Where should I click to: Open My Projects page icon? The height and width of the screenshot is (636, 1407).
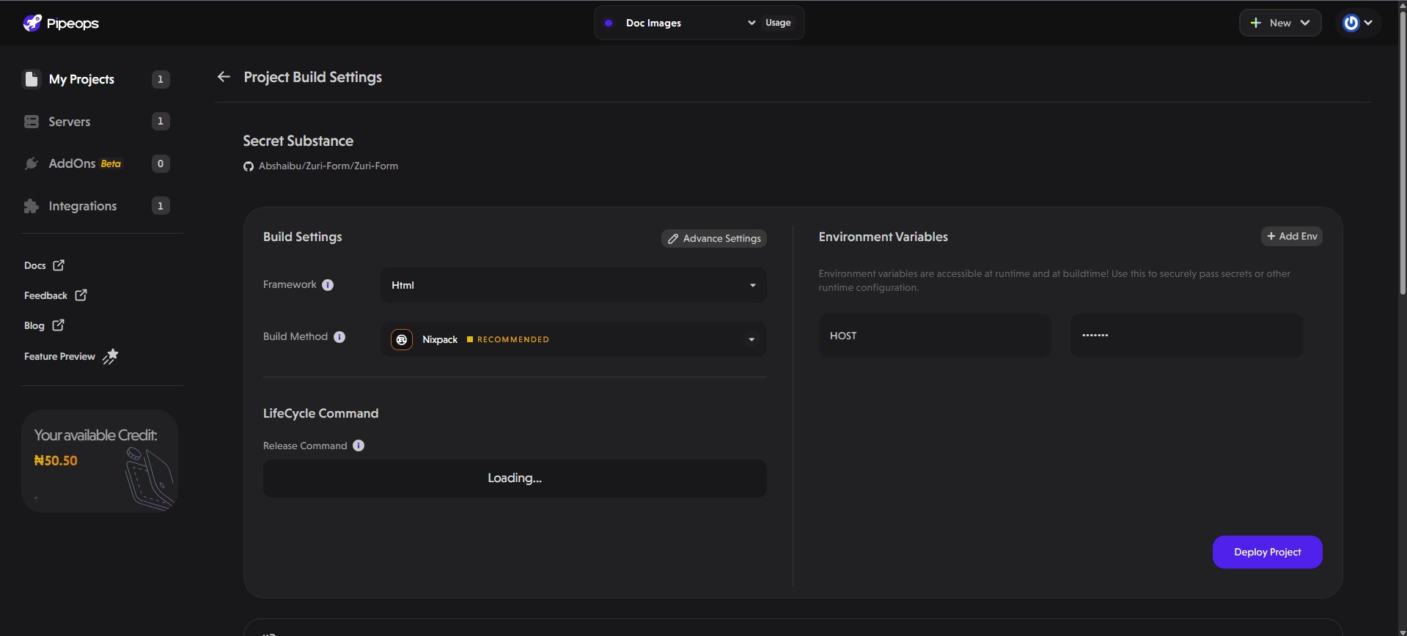click(x=32, y=79)
